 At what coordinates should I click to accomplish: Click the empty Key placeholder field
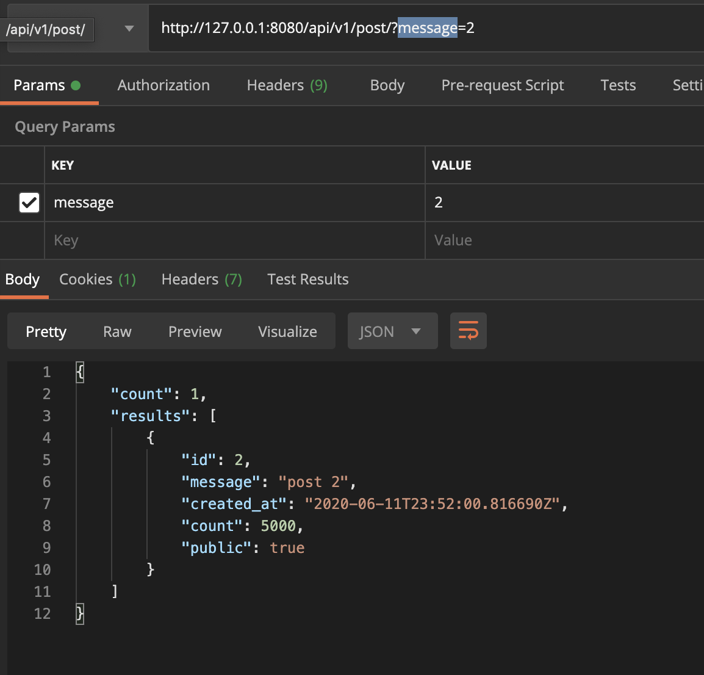(x=235, y=240)
